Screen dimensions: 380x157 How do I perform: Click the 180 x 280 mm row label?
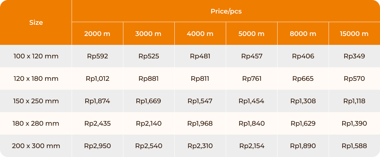click(36, 123)
